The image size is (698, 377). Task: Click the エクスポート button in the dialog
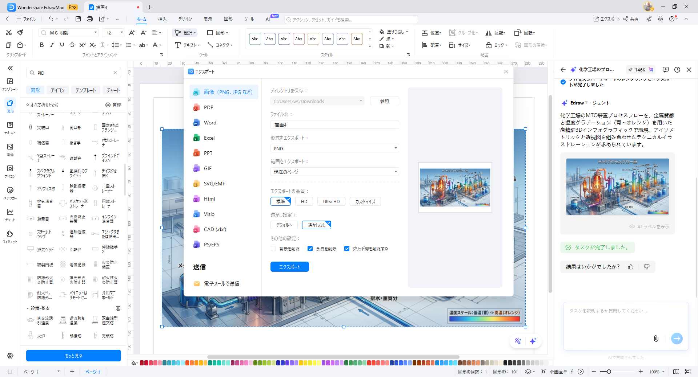pyautogui.click(x=289, y=267)
